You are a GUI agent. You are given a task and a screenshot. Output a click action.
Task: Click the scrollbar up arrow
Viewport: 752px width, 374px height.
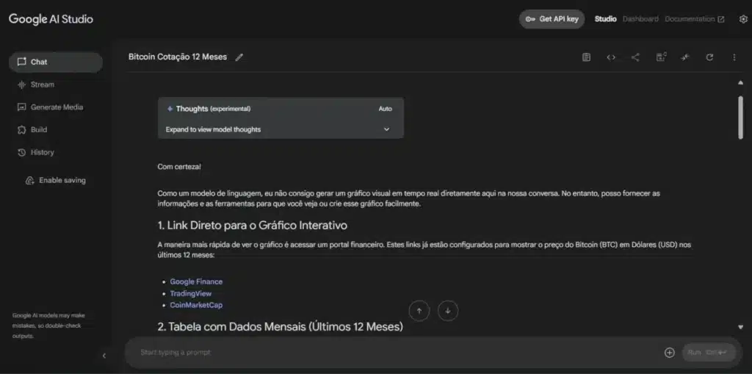(x=740, y=82)
